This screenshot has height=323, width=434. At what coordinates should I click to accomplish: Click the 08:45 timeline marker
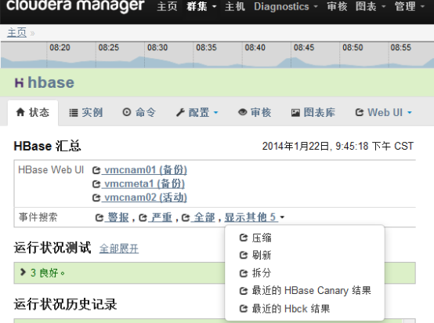(x=304, y=47)
